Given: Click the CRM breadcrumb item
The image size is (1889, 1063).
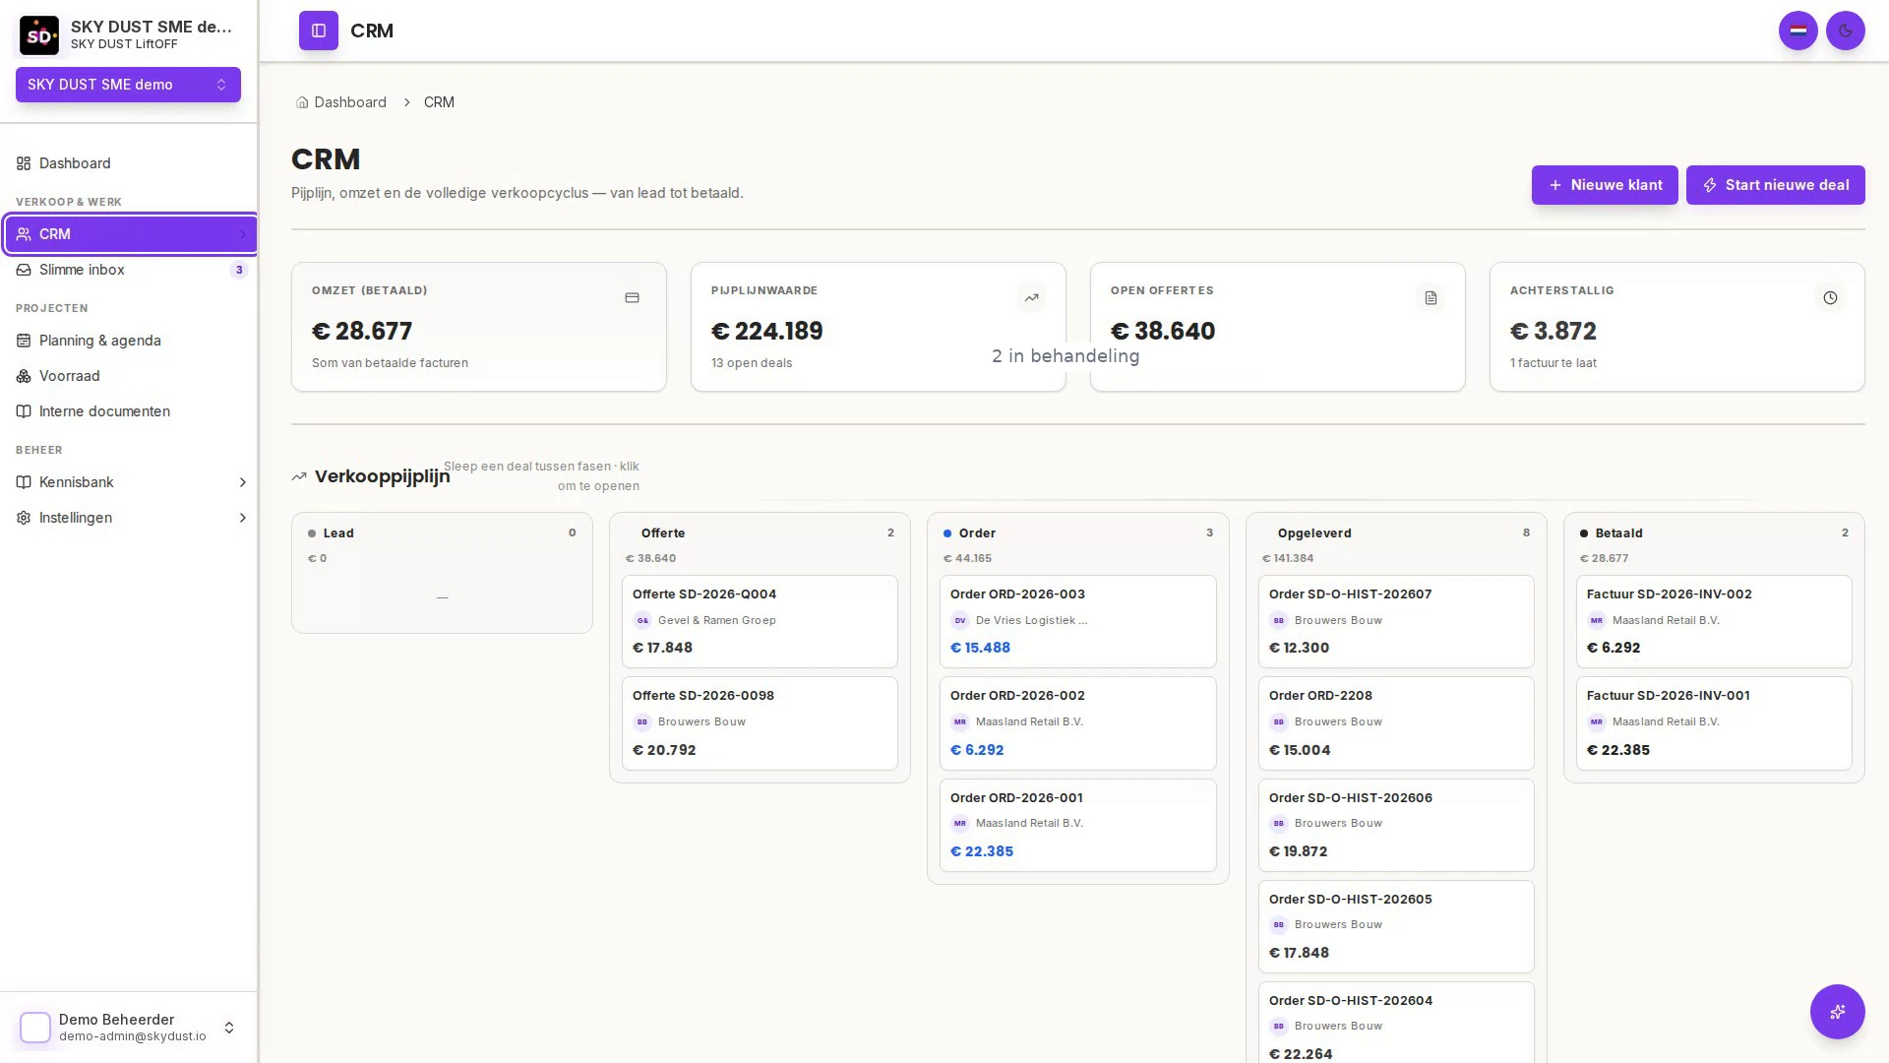Looking at the screenshot, I should click(x=439, y=102).
